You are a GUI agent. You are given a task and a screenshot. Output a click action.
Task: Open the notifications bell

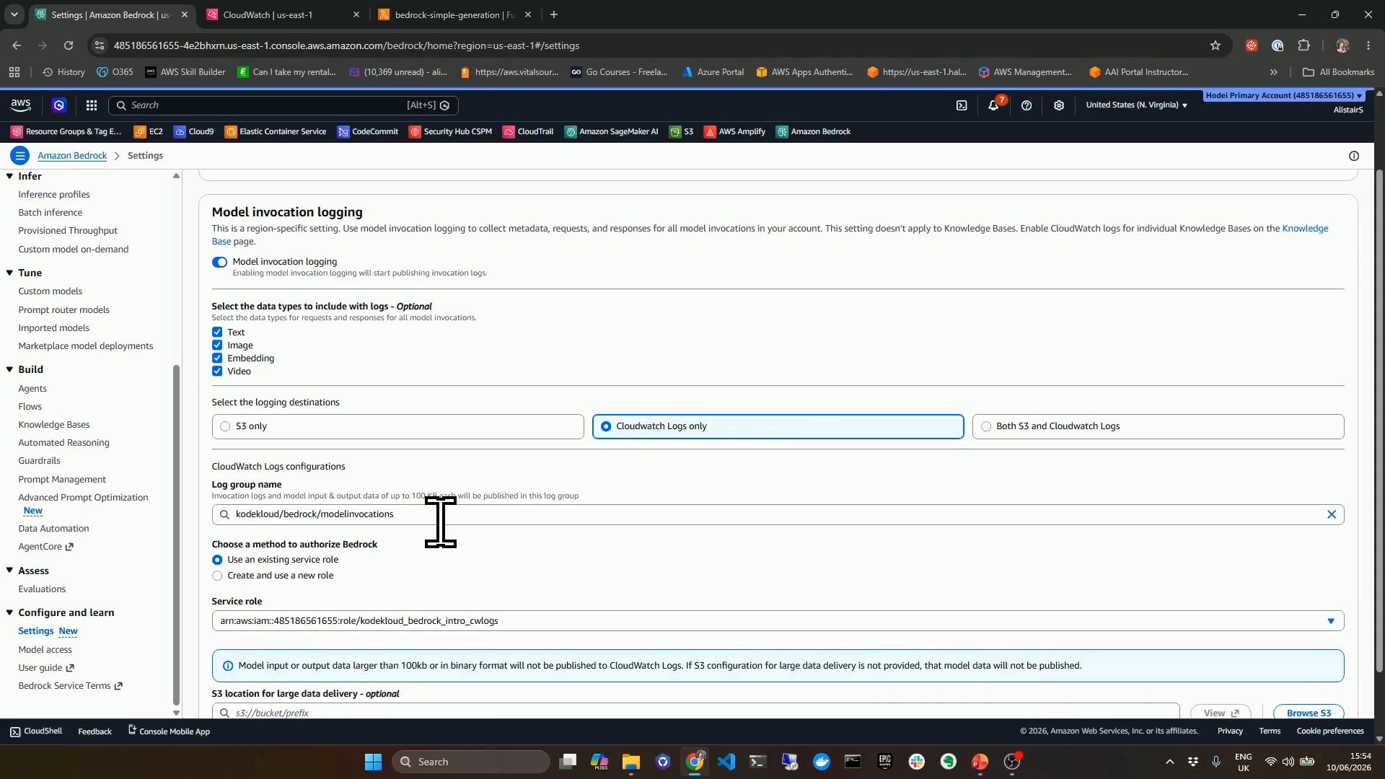coord(993,105)
